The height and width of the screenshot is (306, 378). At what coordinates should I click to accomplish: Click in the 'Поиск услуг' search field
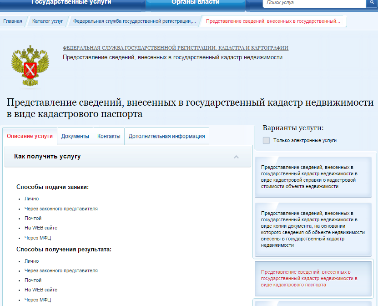(314, 3)
